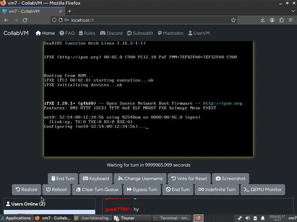Open a new tab with the plus icon
Screen dimensions: 297x222
pos(70,11)
